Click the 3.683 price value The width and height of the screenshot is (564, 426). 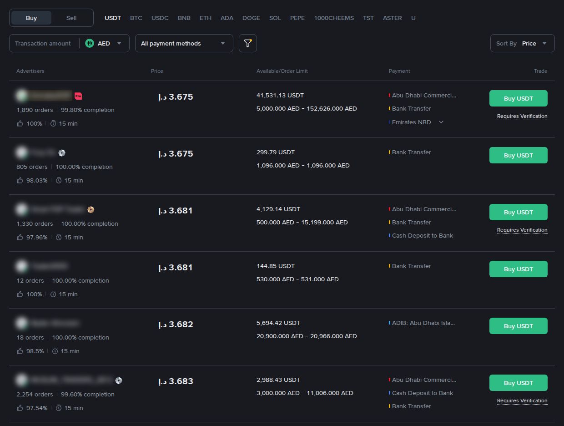coord(176,381)
